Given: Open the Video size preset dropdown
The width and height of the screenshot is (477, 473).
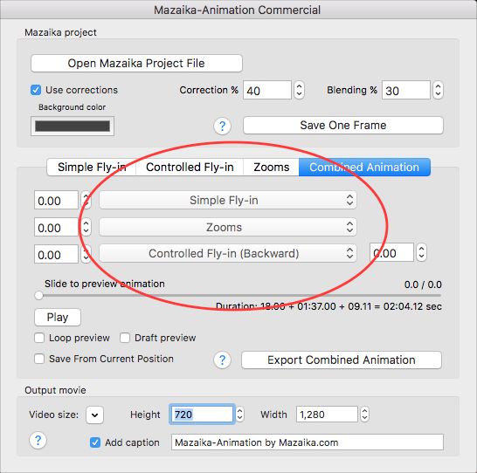Looking at the screenshot, I should click(x=94, y=415).
